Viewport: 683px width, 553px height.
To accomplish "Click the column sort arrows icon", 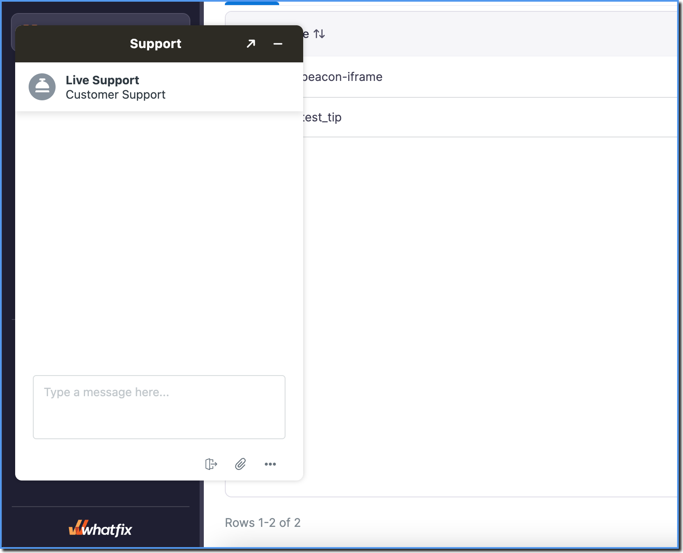I will point(319,34).
